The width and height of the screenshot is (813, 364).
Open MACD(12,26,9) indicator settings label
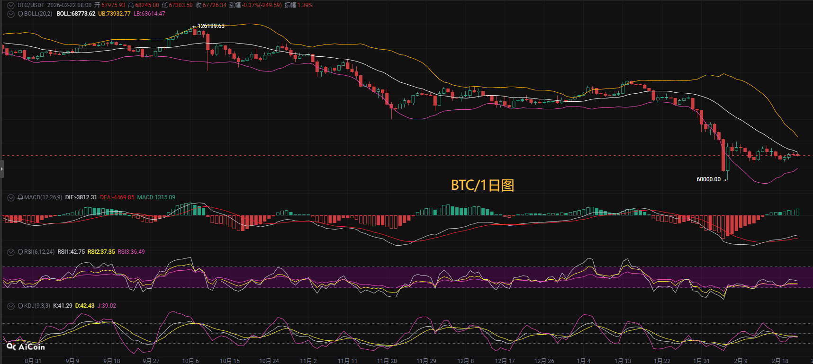[43, 197]
